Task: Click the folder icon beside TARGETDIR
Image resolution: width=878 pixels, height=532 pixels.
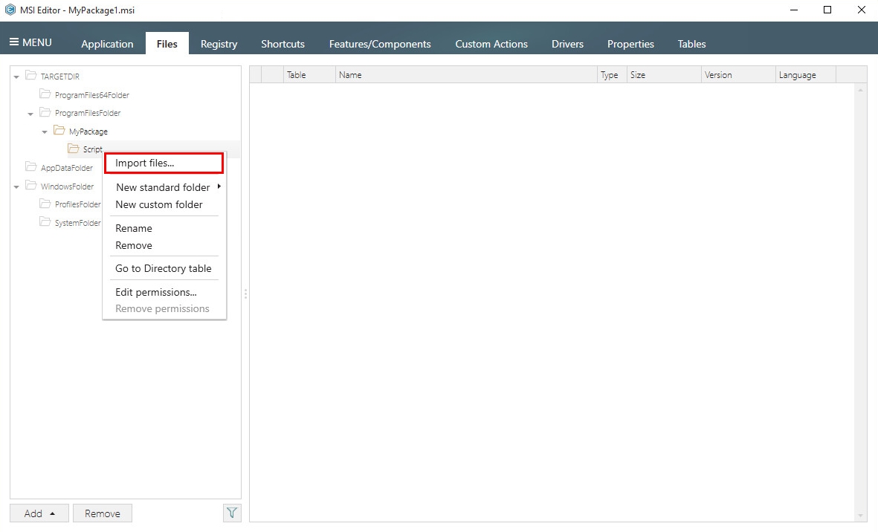Action: [x=30, y=76]
